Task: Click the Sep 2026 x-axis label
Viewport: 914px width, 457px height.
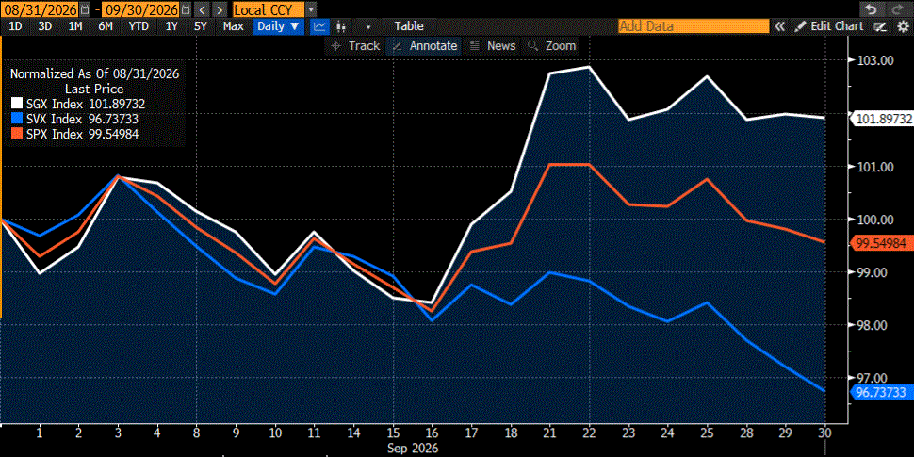Action: coord(412,448)
